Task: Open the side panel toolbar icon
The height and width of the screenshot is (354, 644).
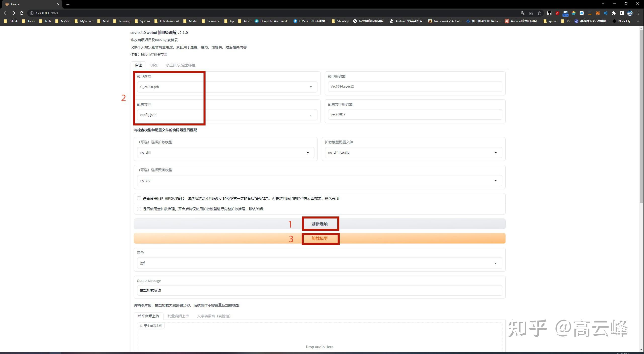Action: tap(622, 13)
